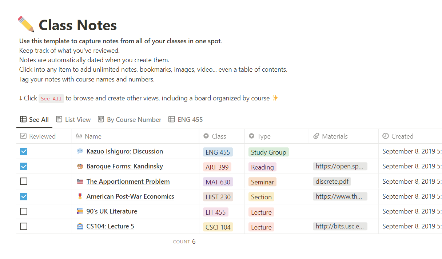The width and height of the screenshot is (442, 259).
Task: Click the US flag icon on the Apportionment row
Action: pyautogui.click(x=80, y=181)
